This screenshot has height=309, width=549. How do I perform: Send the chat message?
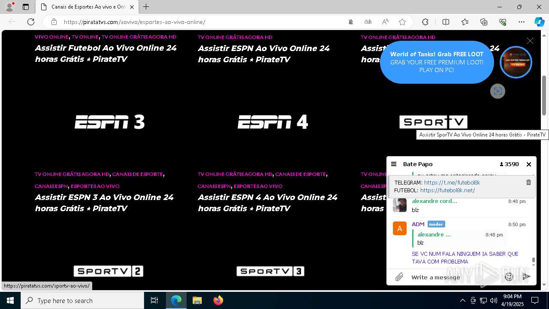527,277
